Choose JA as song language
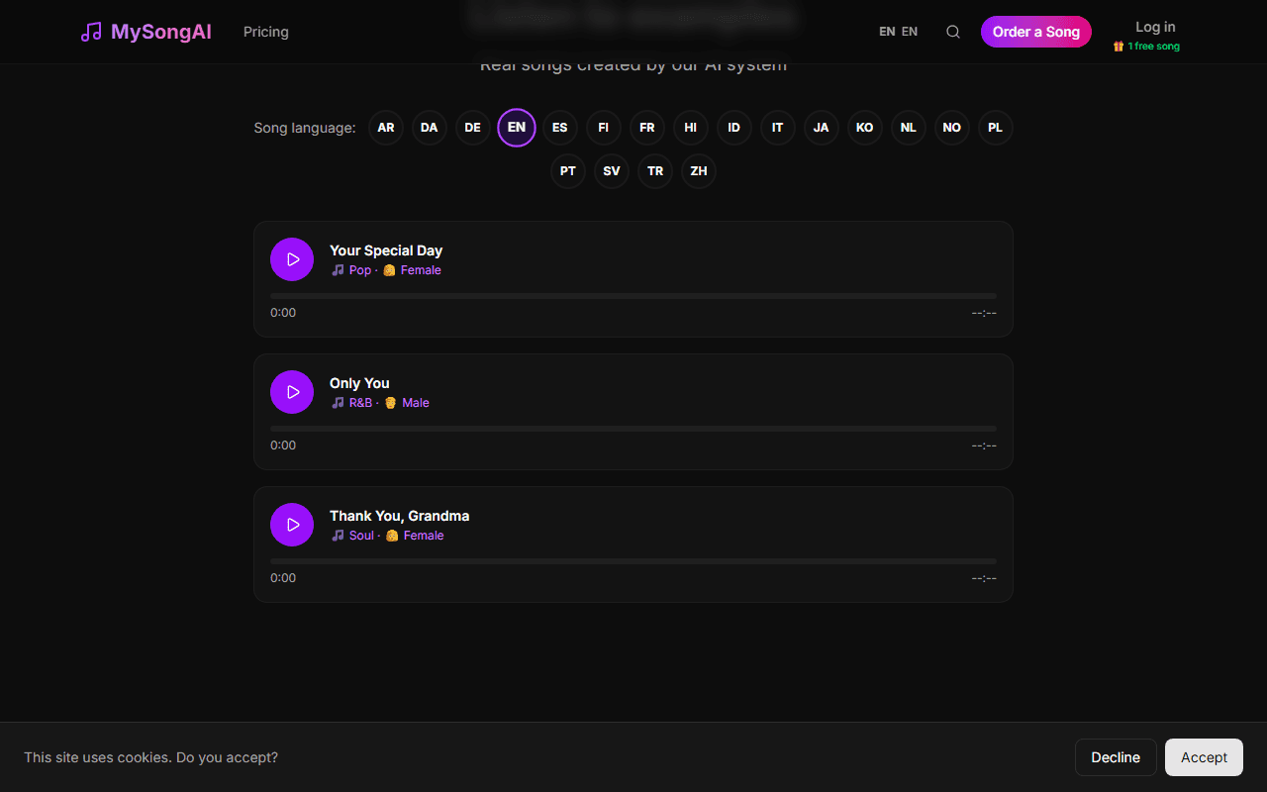This screenshot has width=1267, height=792. 822,128
